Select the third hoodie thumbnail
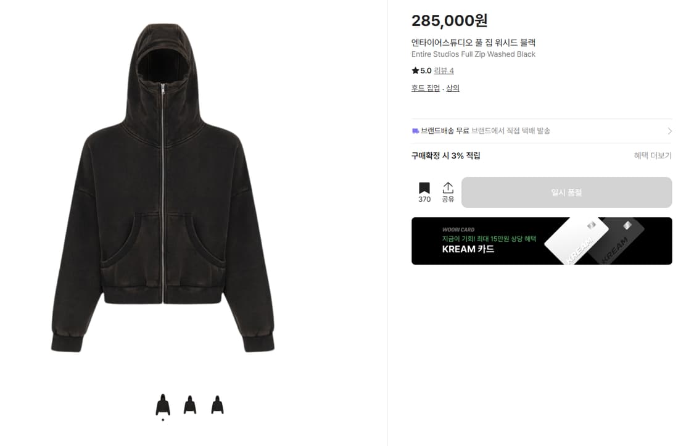Image resolution: width=694 pixels, height=446 pixels. pos(217,405)
